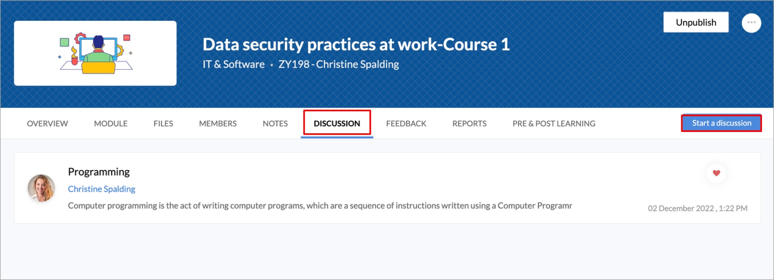Viewport: 774px width, 280px height.
Task: Click the course title heading
Action: pos(356,45)
